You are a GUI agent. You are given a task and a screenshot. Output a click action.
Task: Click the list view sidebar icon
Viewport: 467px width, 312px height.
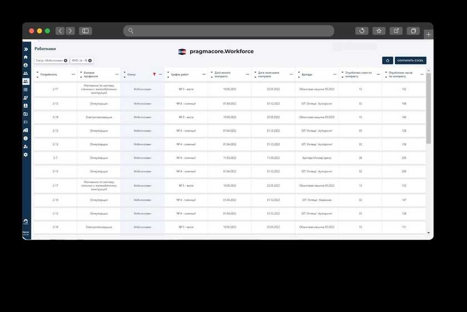26,89
